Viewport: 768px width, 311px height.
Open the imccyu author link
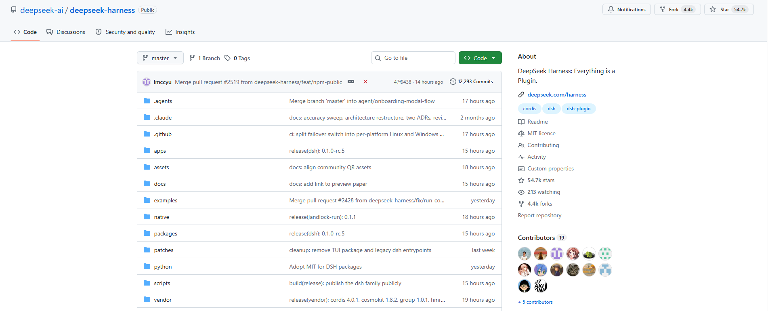pyautogui.click(x=163, y=82)
